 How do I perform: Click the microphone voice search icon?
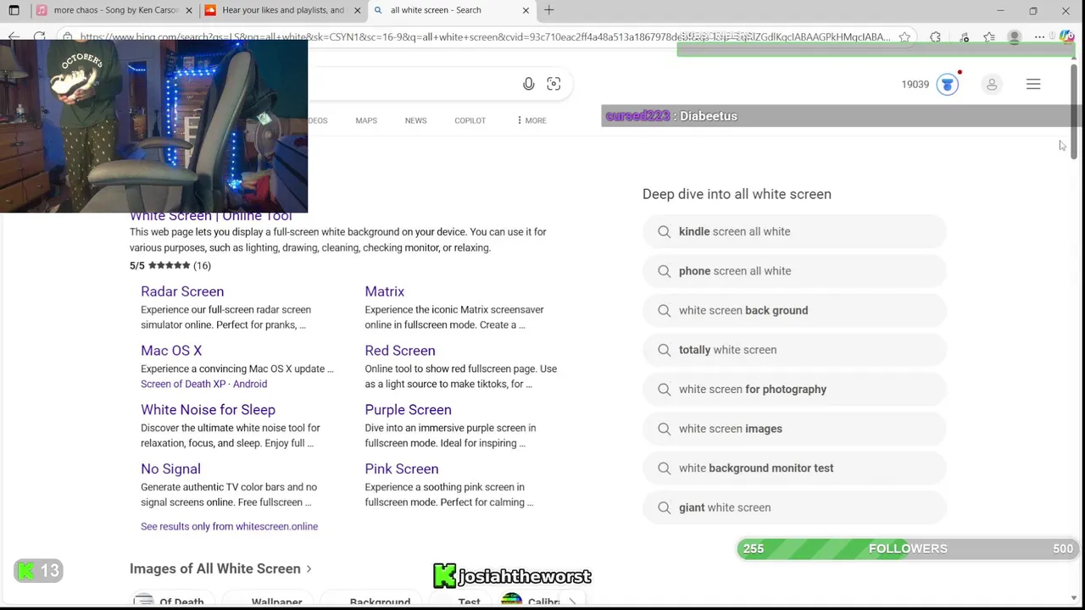tap(528, 84)
